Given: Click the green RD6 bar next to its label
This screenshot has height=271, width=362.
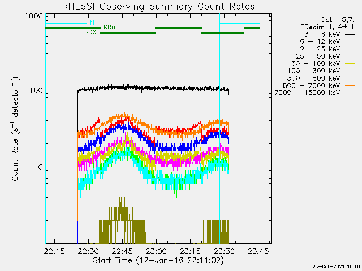Looking at the screenshot, I should point(128,33).
